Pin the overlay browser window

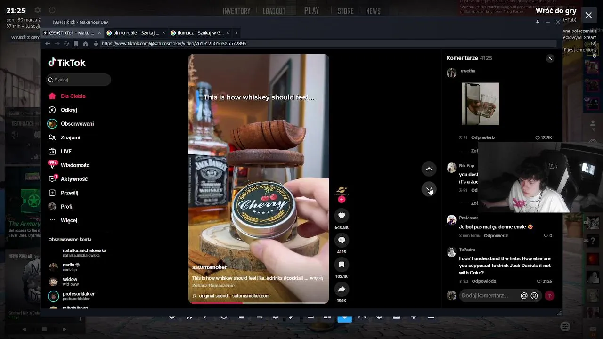coord(538,22)
